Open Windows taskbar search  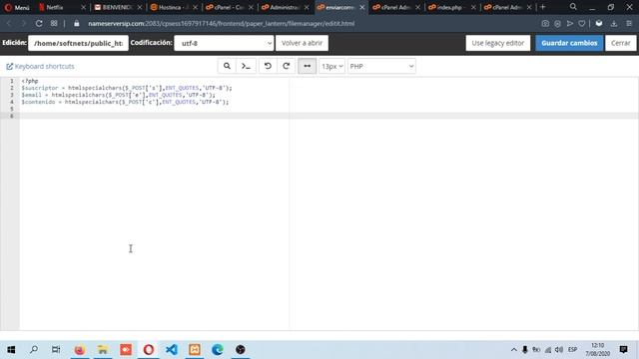34,350
